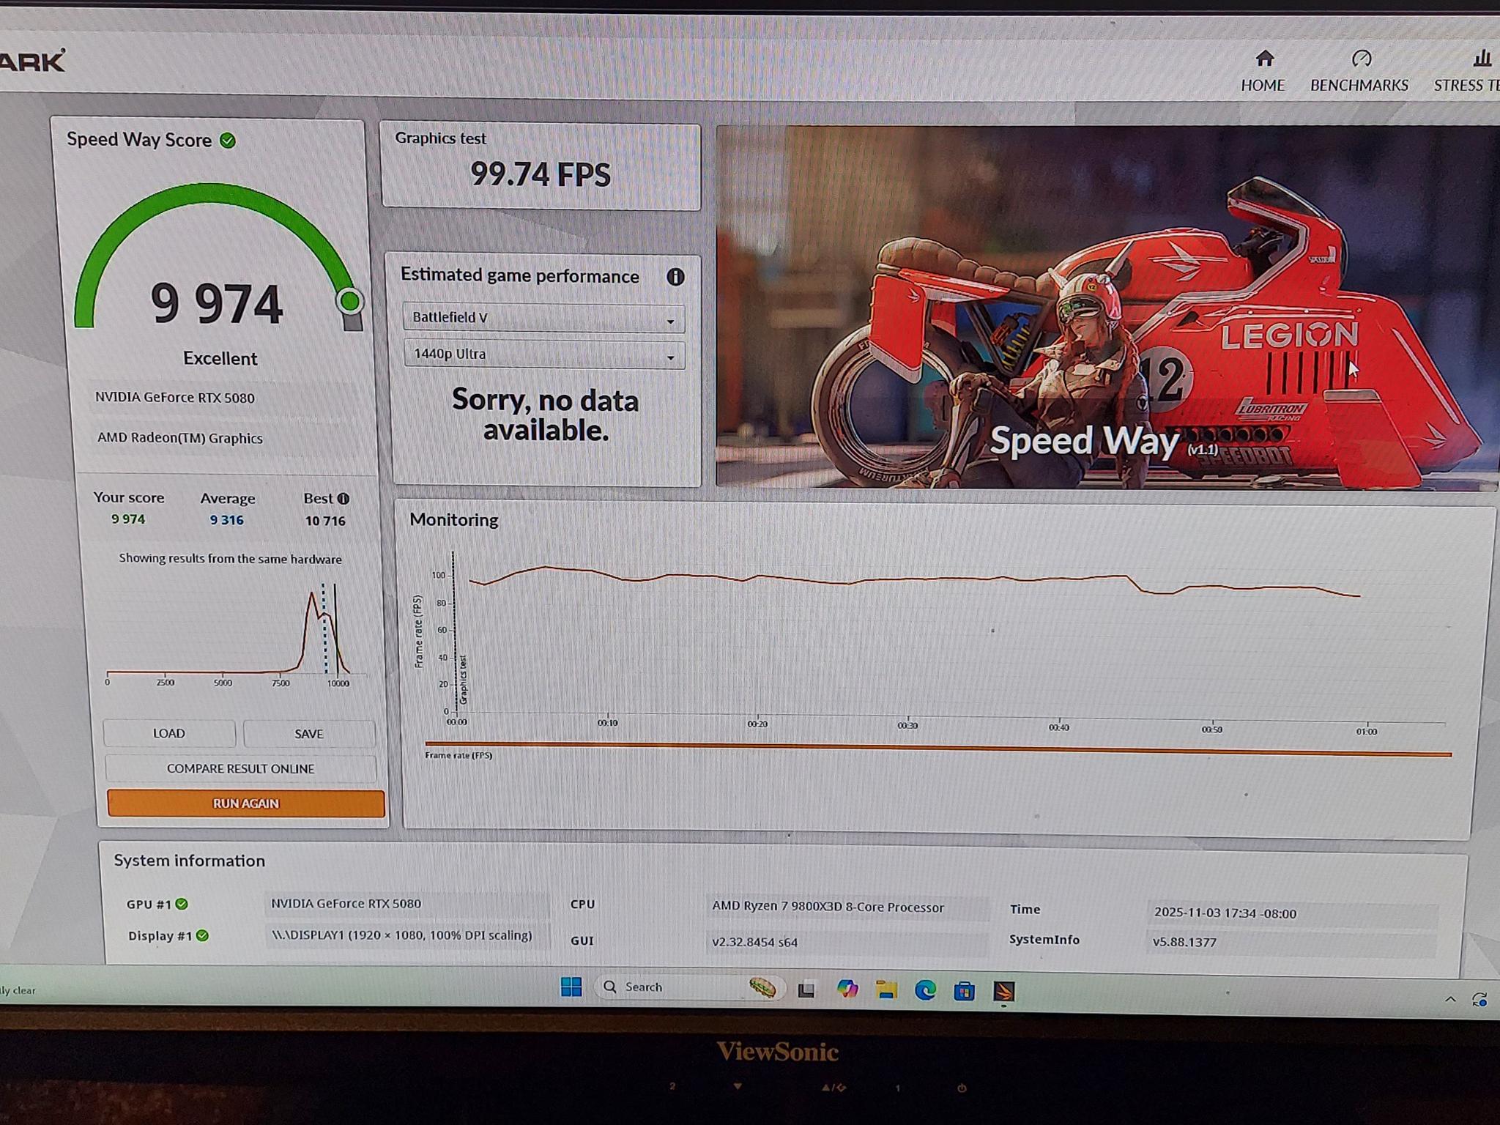Click the Estimated game performance info icon
Image resolution: width=1500 pixels, height=1125 pixels.
[x=675, y=277]
